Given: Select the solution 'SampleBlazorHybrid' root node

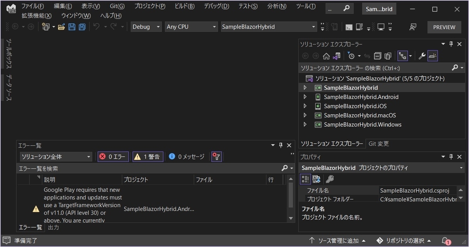Looking at the screenshot, I should (380, 78).
